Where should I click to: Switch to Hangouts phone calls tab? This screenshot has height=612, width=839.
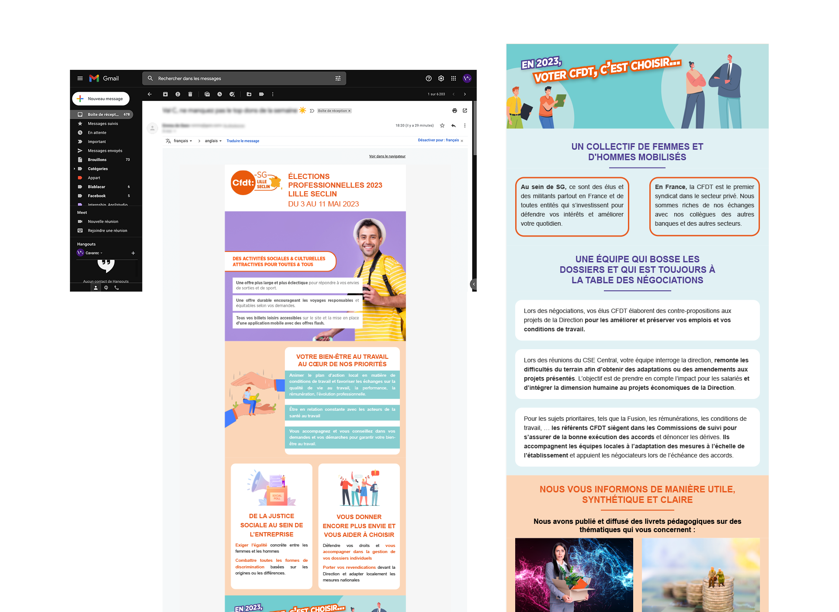[117, 288]
